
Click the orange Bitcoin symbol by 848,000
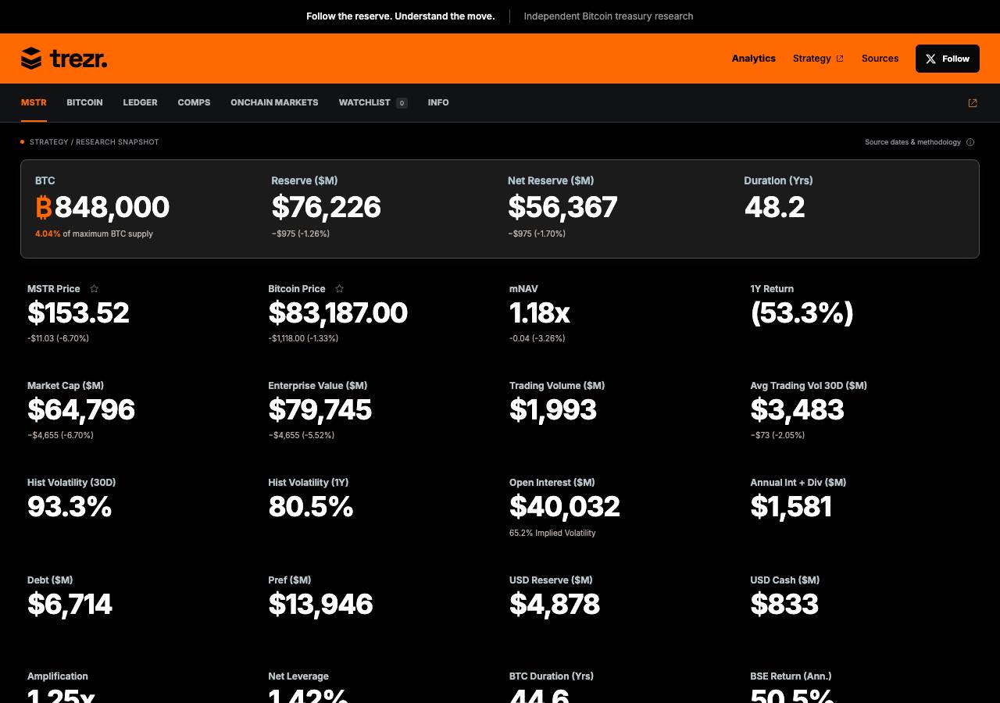[x=44, y=208]
